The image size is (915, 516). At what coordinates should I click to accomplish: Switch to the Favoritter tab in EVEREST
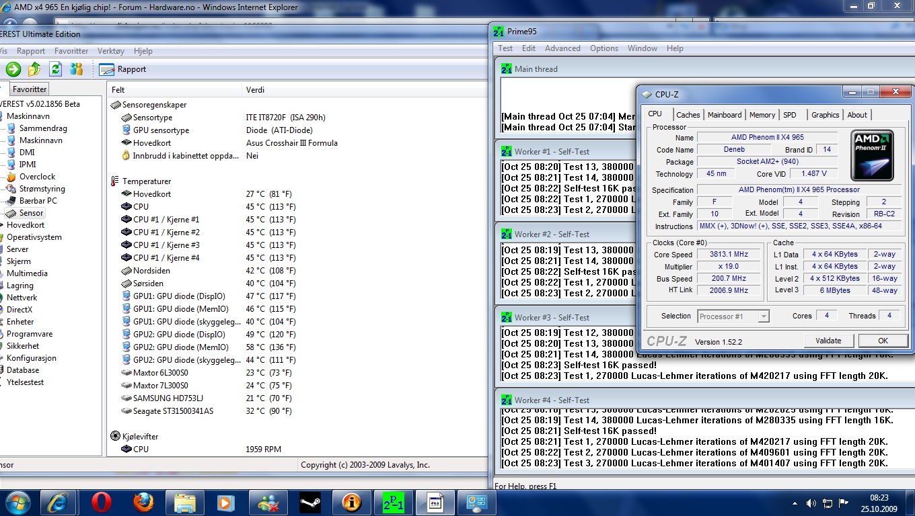pos(30,89)
